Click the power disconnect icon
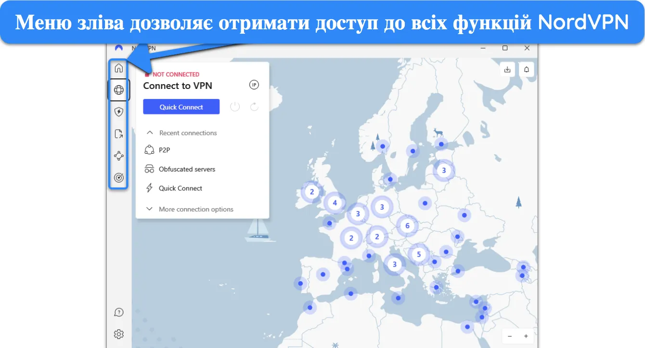The width and height of the screenshot is (645, 348). tap(235, 107)
